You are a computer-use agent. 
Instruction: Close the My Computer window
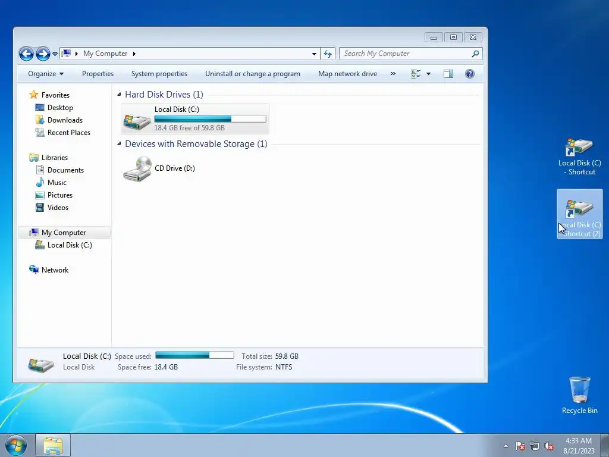(473, 37)
